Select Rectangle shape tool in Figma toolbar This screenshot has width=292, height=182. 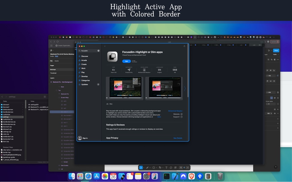point(154,168)
